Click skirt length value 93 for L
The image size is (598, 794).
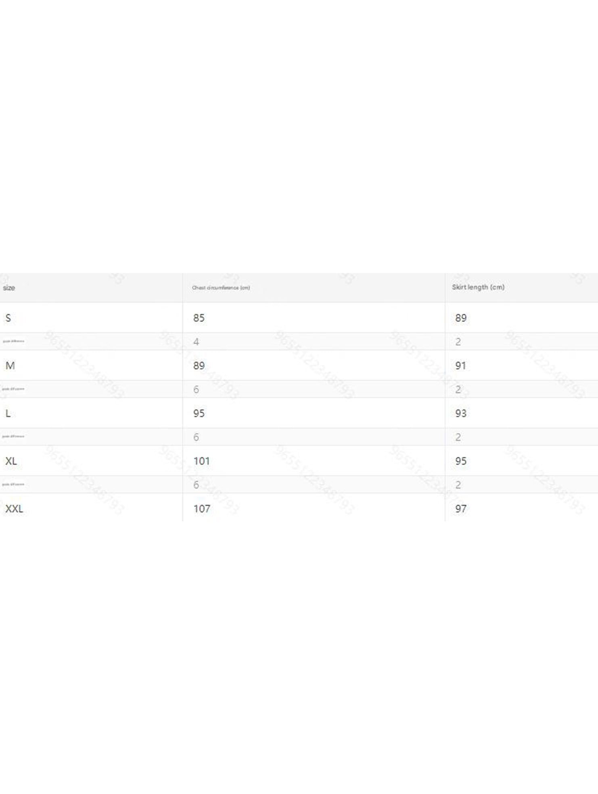(x=460, y=413)
